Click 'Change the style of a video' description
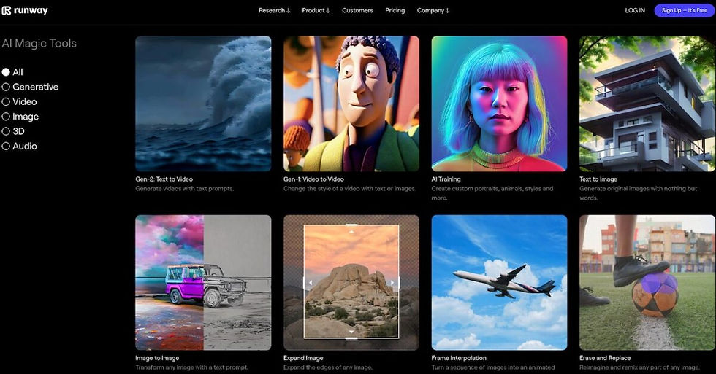This screenshot has height=374, width=716. click(349, 189)
